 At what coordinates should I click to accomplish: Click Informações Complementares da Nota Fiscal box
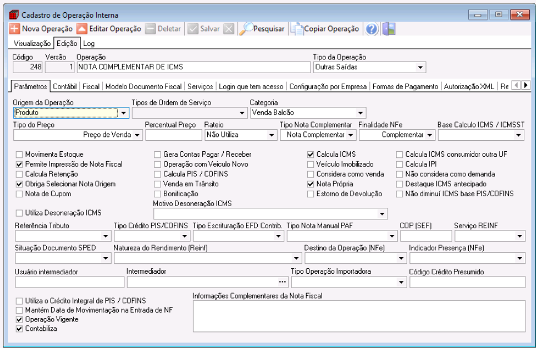[359, 316]
